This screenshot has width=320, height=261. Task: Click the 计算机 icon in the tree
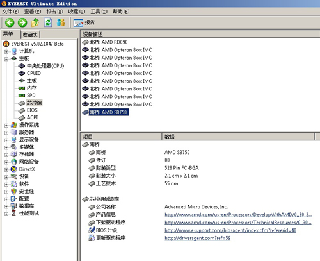click(14, 51)
